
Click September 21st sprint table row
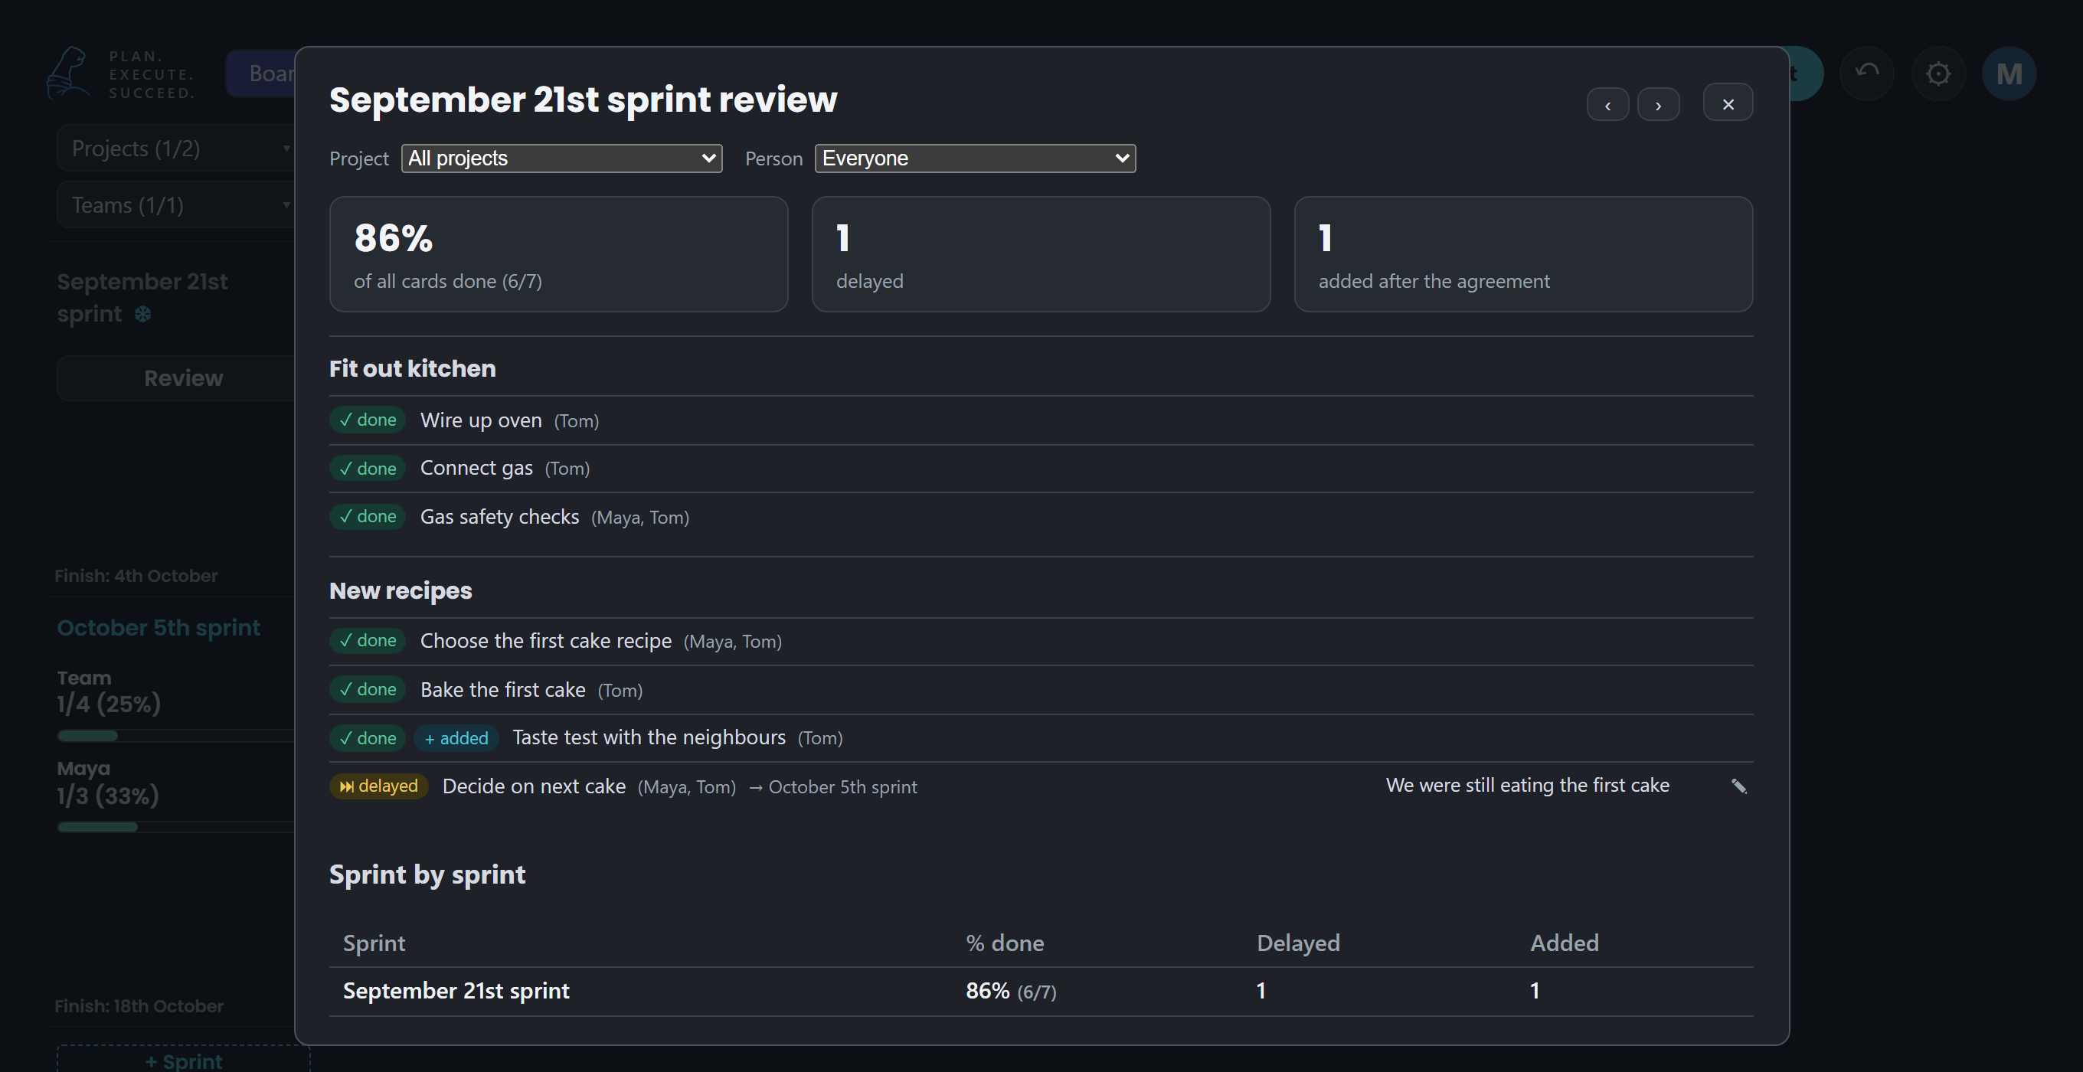[x=1041, y=991]
